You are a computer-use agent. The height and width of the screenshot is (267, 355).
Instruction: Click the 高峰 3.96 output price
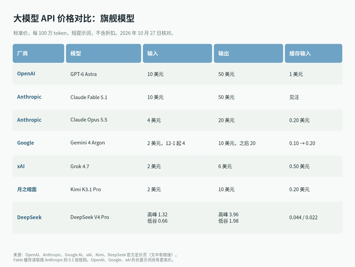pyautogui.click(x=228, y=214)
